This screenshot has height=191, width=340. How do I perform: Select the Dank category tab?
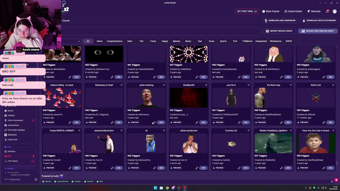[x=130, y=41]
